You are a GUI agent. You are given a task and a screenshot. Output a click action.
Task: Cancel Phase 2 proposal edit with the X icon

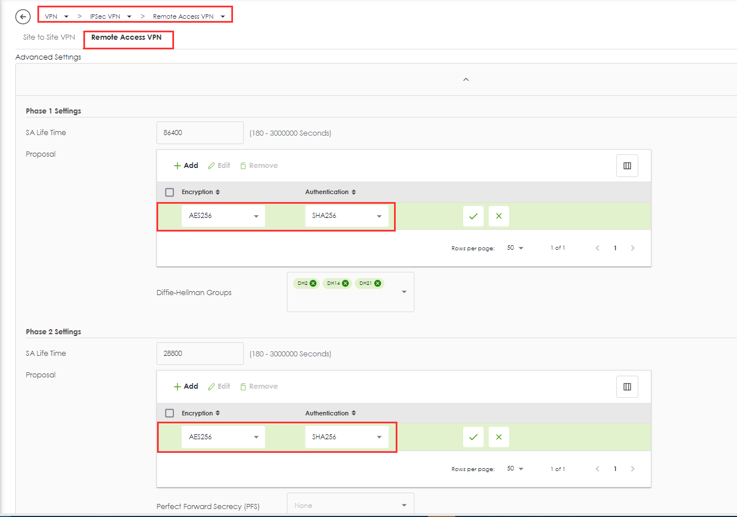(x=498, y=437)
